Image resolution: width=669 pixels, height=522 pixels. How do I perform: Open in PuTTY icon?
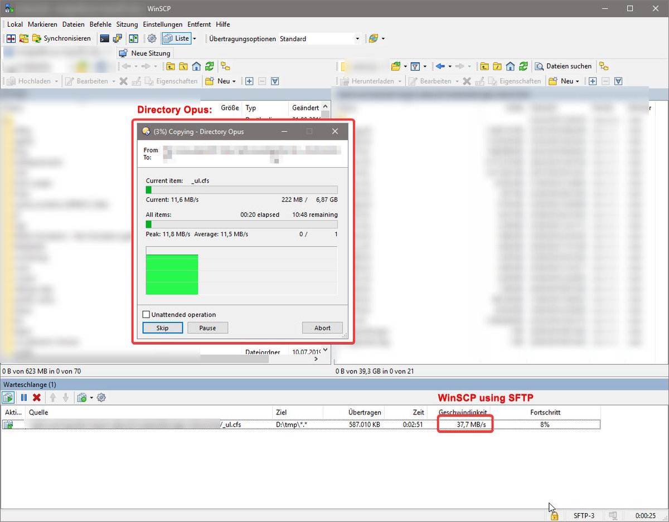117,38
